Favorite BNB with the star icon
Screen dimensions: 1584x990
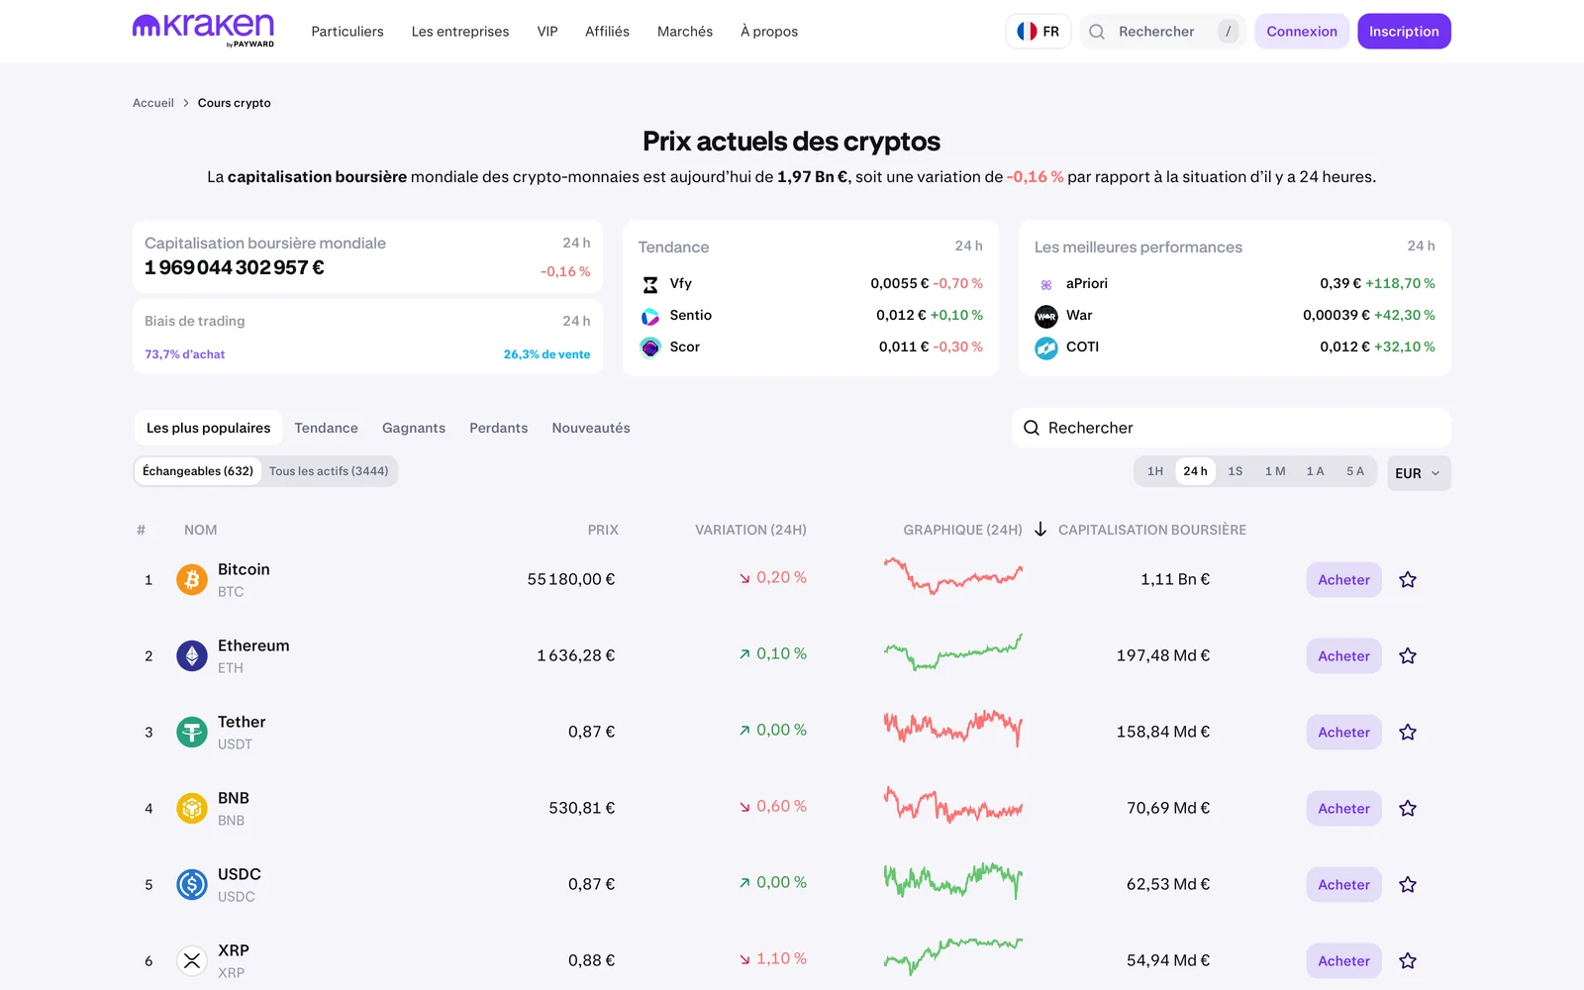click(x=1408, y=809)
